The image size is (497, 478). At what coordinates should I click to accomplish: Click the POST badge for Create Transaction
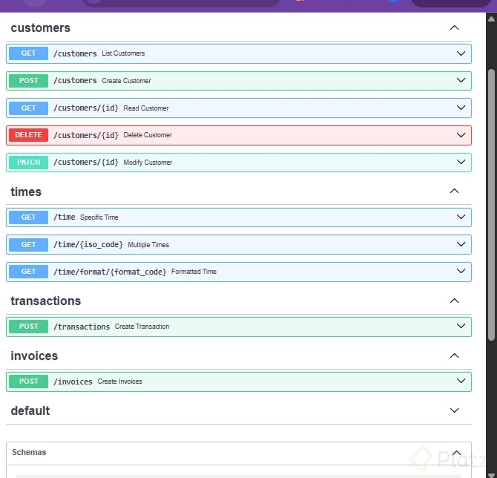28,327
